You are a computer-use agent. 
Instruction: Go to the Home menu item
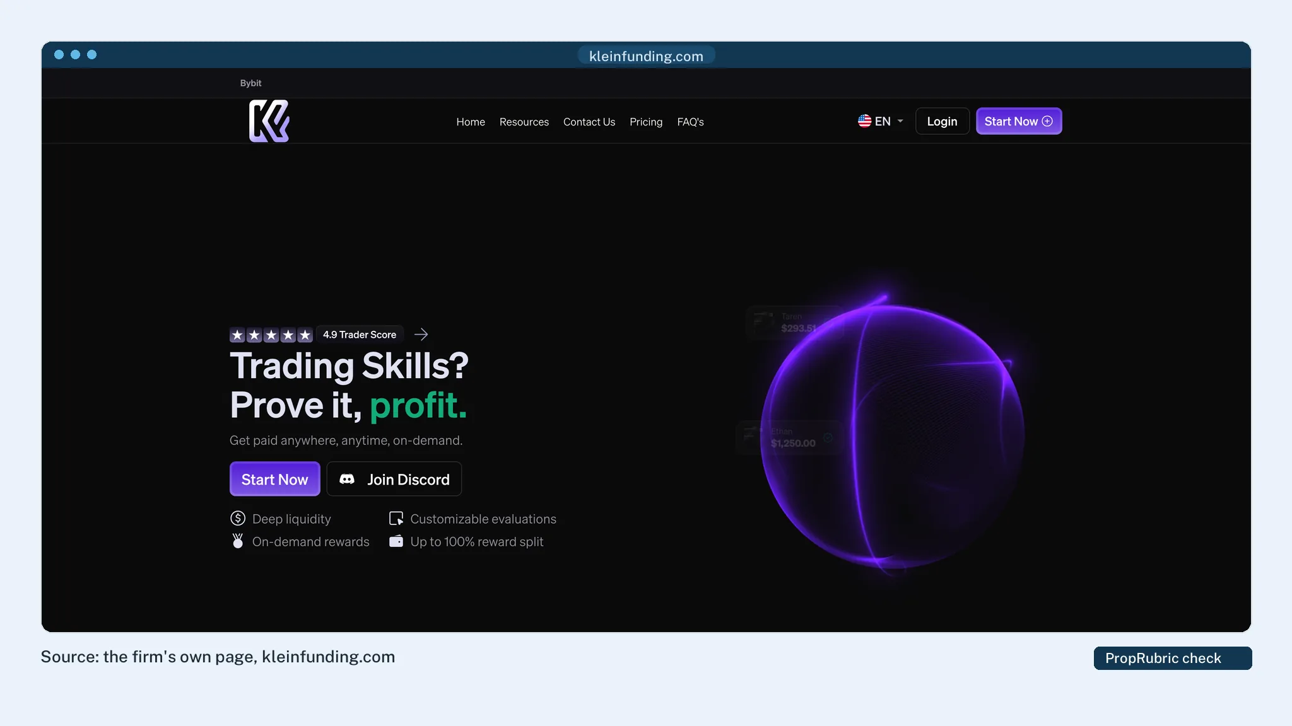pyautogui.click(x=471, y=122)
